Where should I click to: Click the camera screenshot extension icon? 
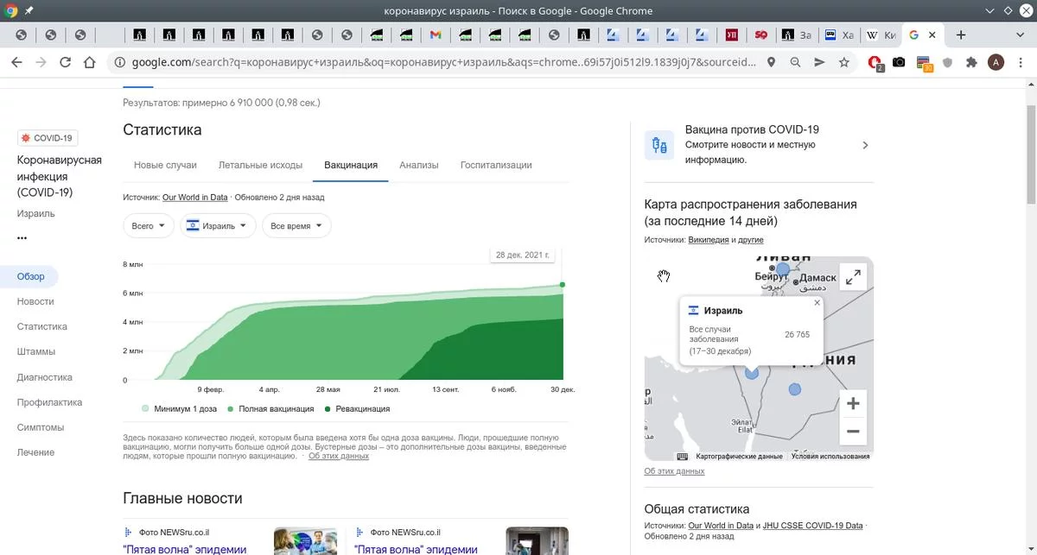coord(900,62)
